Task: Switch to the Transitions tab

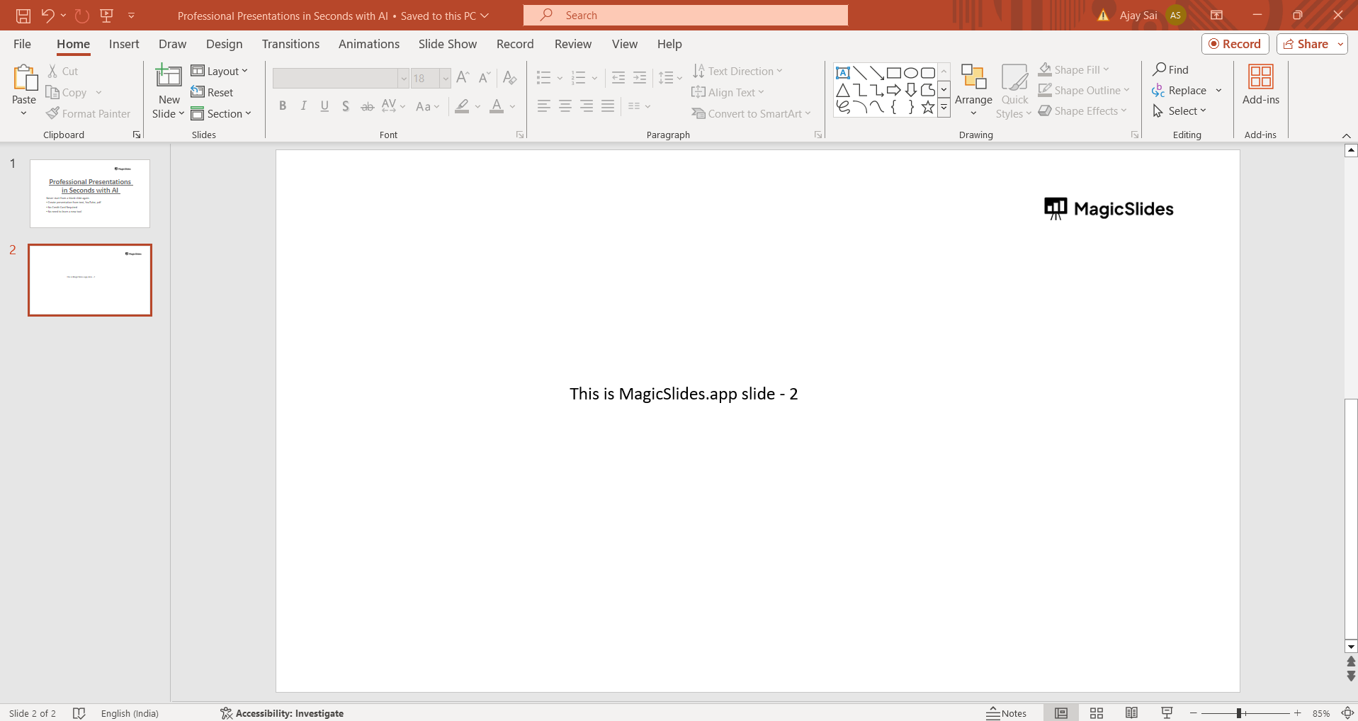Action: (x=290, y=44)
